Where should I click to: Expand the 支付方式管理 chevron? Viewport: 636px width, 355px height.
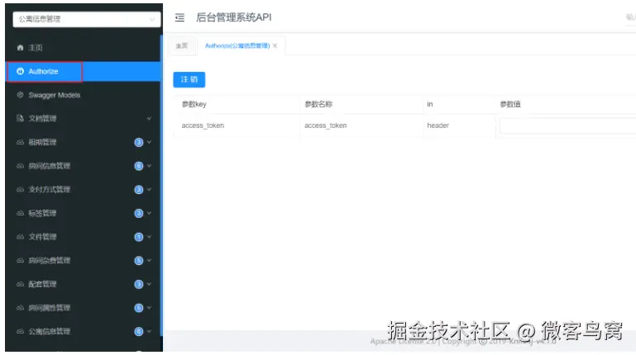[x=149, y=189]
